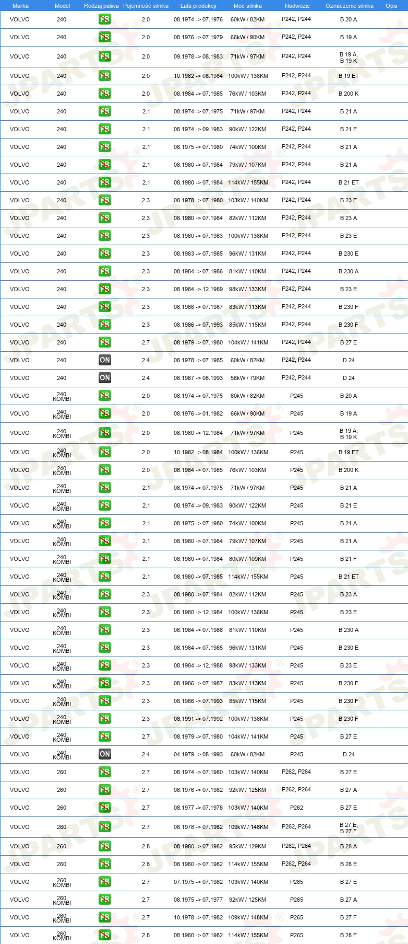Click the 08.1984 -> 12.1989 date range

tap(198, 289)
